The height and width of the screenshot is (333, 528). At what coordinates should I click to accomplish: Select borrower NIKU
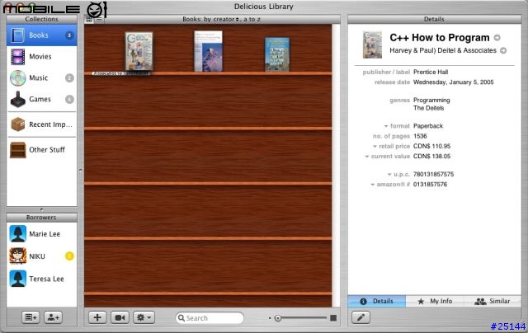[x=42, y=256]
